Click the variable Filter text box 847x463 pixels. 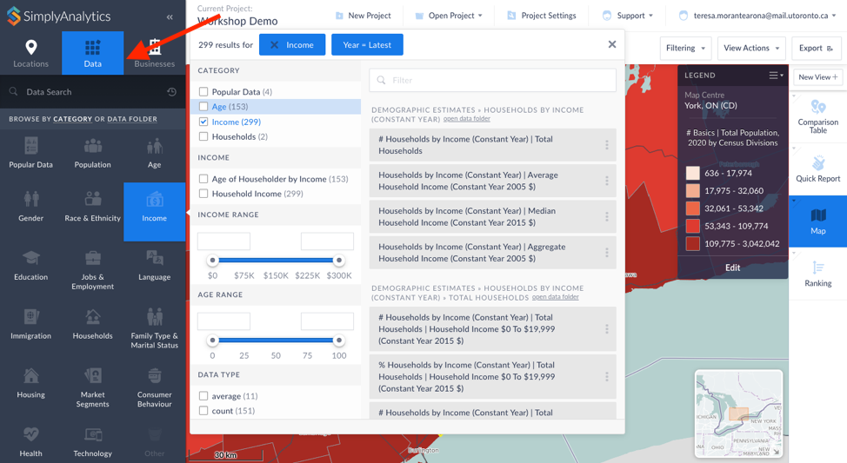point(493,80)
